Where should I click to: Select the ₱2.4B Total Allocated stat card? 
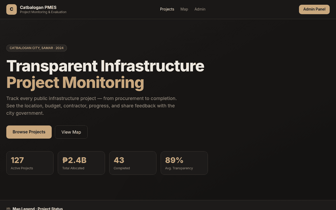pyautogui.click(x=81, y=163)
